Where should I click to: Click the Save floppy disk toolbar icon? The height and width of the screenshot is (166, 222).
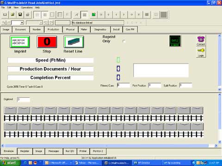20,15
